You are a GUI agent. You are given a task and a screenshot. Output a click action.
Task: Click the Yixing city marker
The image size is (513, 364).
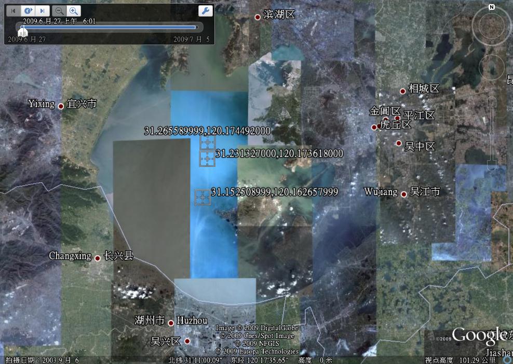coord(61,106)
